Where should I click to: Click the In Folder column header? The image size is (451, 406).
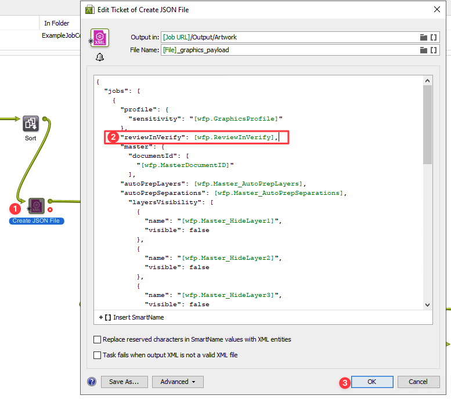[57, 23]
